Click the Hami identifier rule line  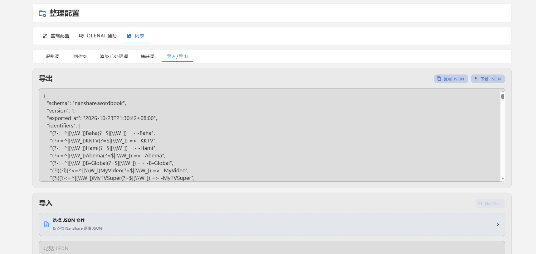103,148
